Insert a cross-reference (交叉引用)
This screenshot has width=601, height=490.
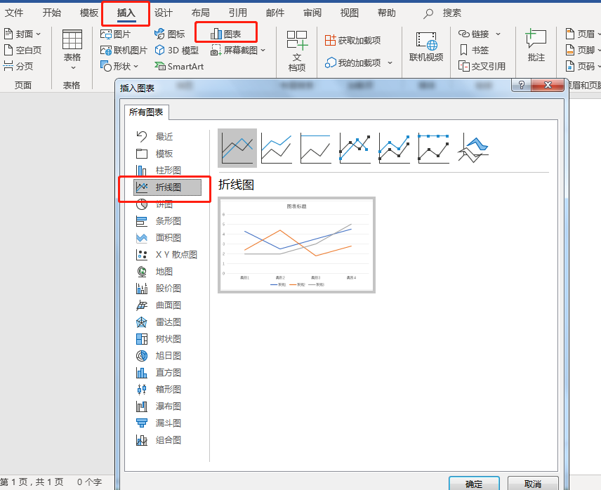click(482, 66)
